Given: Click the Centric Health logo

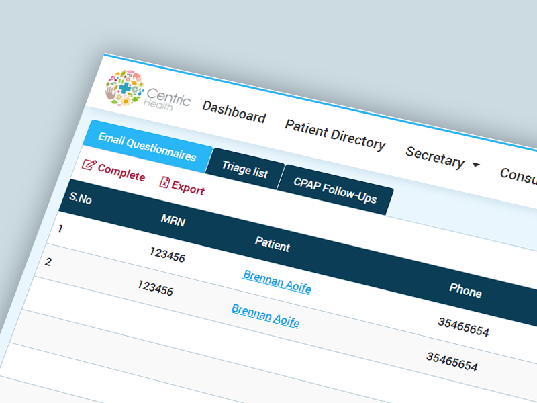Looking at the screenshot, I should pos(147,90).
